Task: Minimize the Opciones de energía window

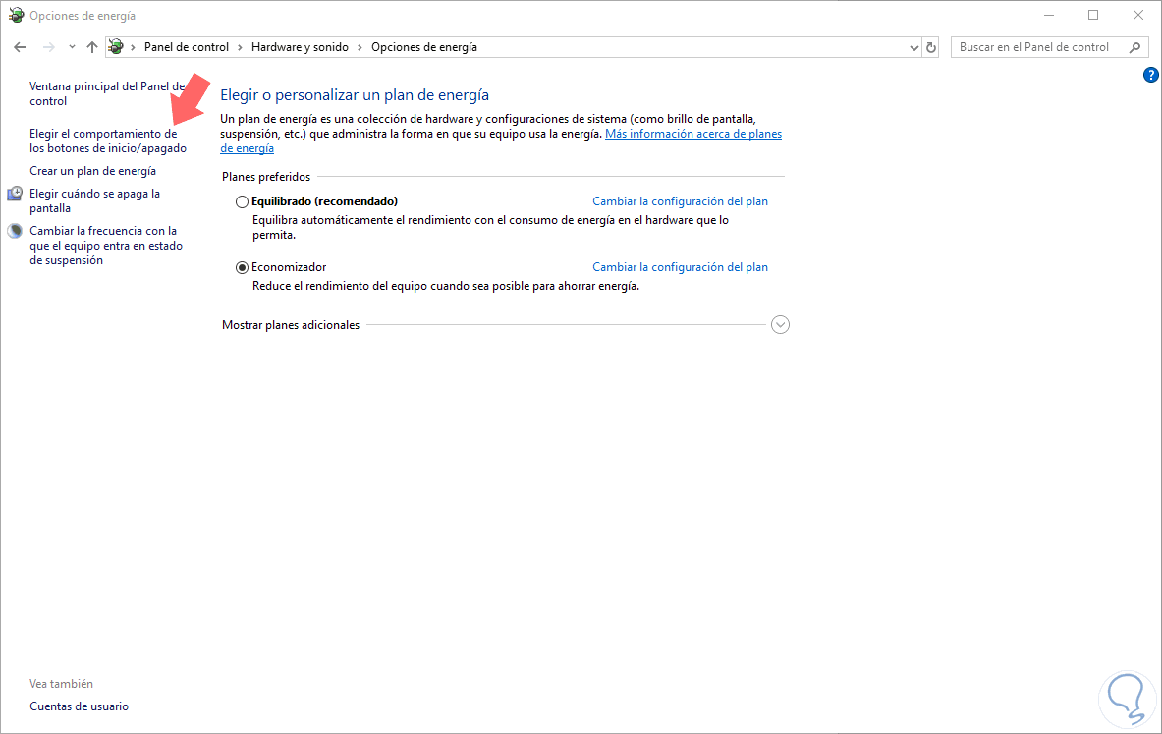Action: (1049, 15)
